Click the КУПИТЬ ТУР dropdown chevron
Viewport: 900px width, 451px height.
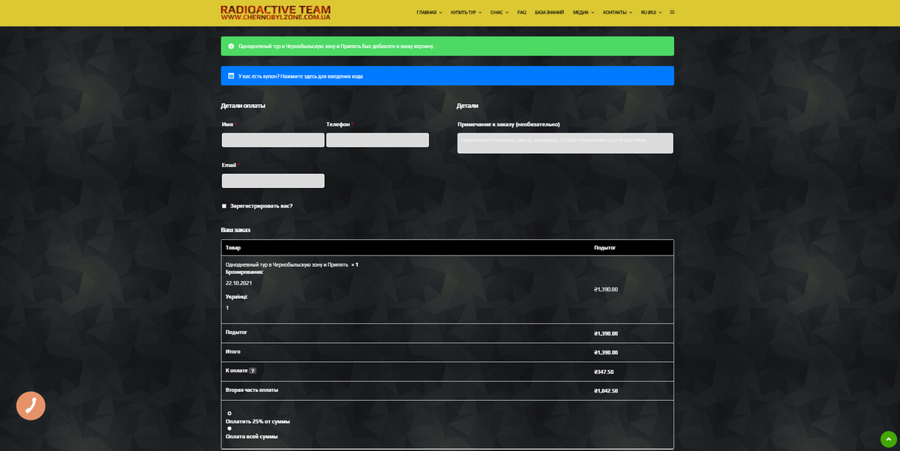[x=481, y=13]
